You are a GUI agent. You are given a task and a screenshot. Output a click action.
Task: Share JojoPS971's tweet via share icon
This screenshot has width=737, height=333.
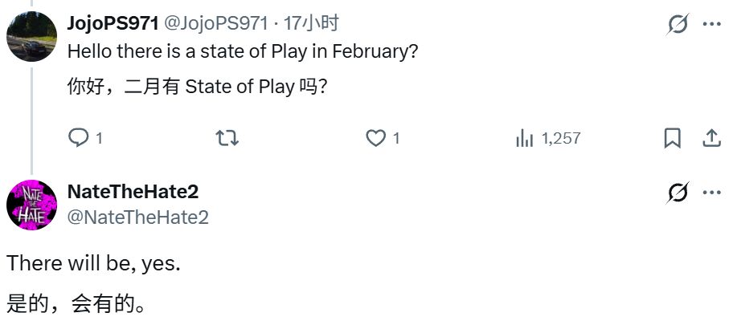tap(711, 139)
